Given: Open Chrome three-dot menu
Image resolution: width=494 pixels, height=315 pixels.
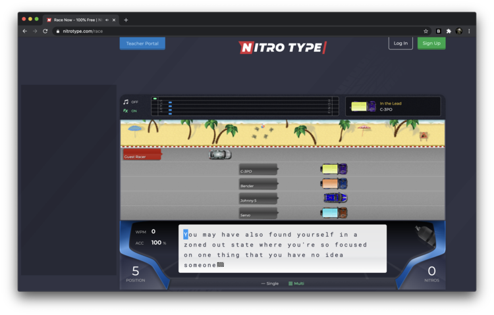Looking at the screenshot, I should coord(469,31).
